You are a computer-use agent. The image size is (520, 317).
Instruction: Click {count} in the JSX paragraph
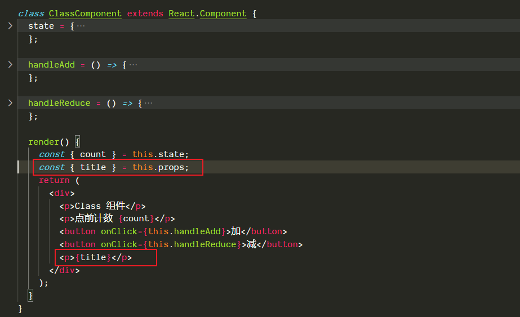[136, 218]
